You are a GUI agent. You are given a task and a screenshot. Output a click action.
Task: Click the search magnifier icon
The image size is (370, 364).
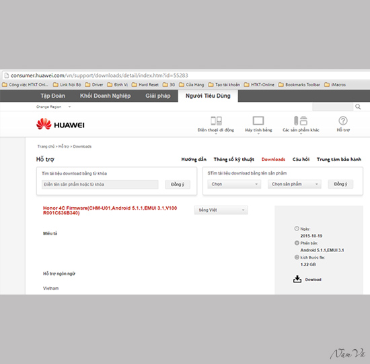[x=358, y=107]
